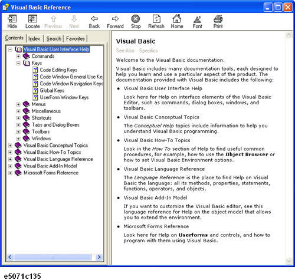The width and height of the screenshot is (295, 280).
Task: Maximize the Visual Basic Reference window
Action: point(278,8)
